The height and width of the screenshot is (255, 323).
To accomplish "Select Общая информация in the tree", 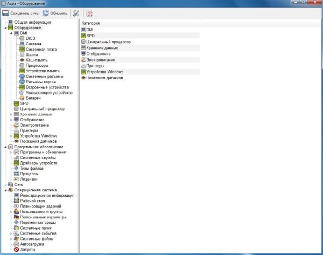I will click(x=32, y=22).
